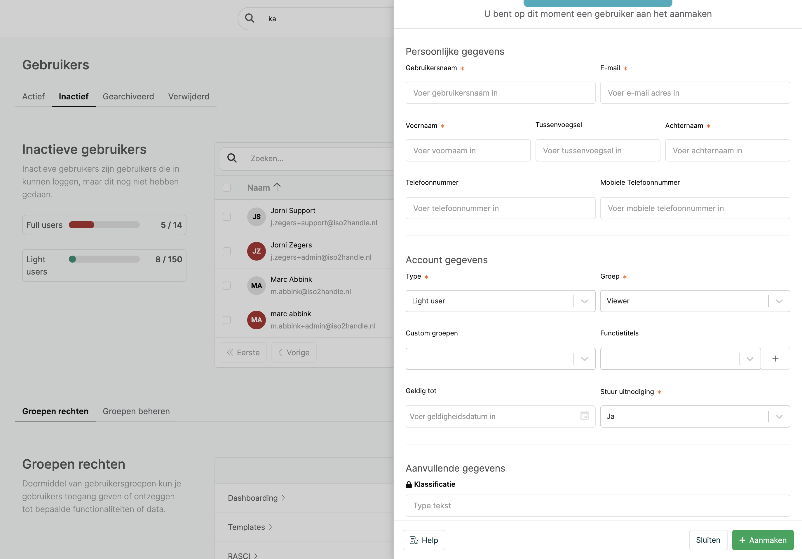Click the Help button
This screenshot has width=802, height=559.
pos(424,540)
